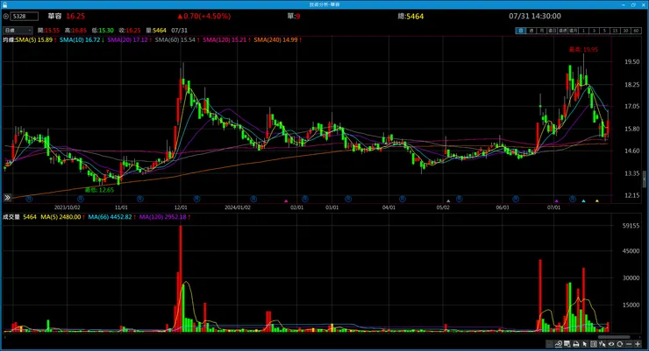649x351 pixels.
Task: Click the crosshair query cursor icon
Action: (x=603, y=344)
